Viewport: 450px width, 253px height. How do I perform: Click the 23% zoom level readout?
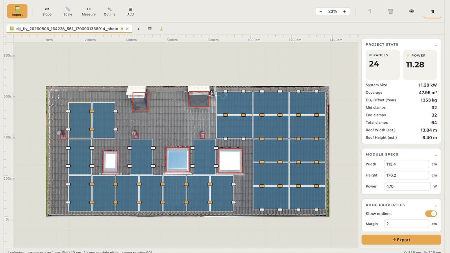tap(332, 11)
